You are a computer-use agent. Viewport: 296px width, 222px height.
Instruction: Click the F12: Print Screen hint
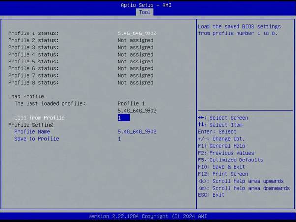pyautogui.click(x=223, y=174)
